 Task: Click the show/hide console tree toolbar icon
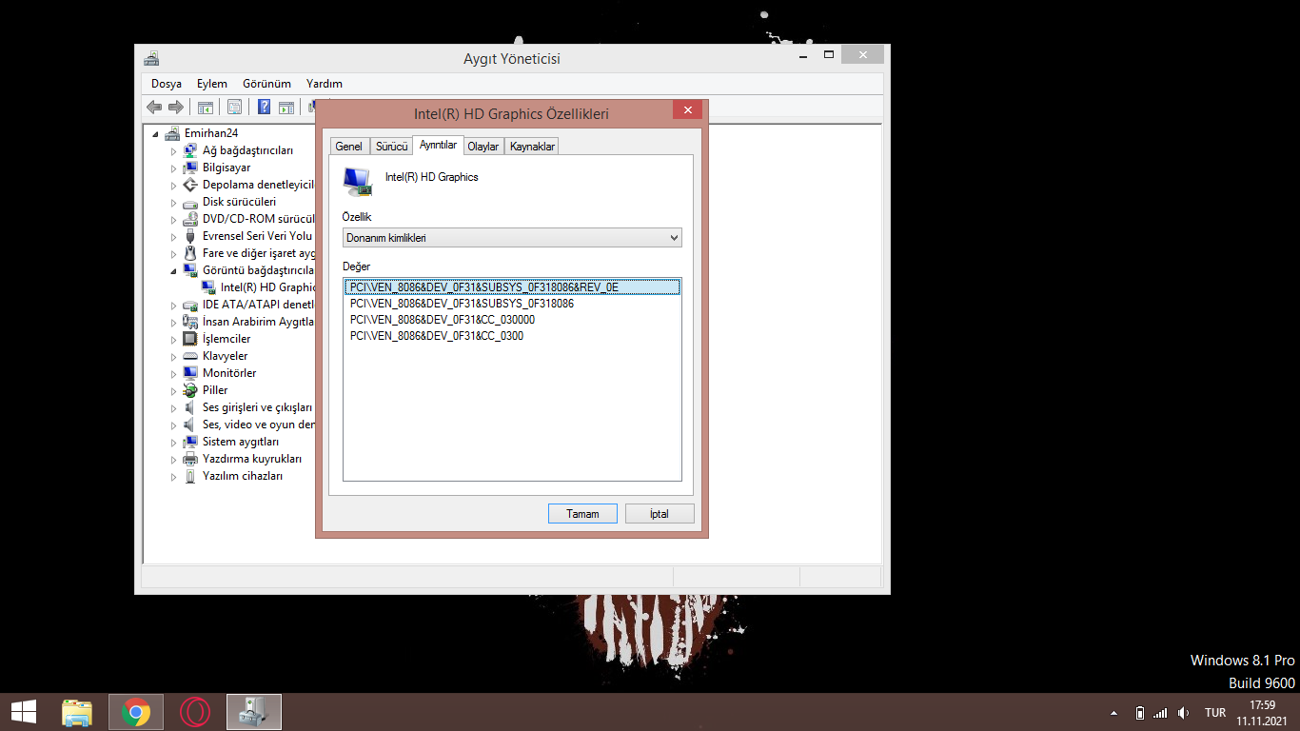[205, 107]
